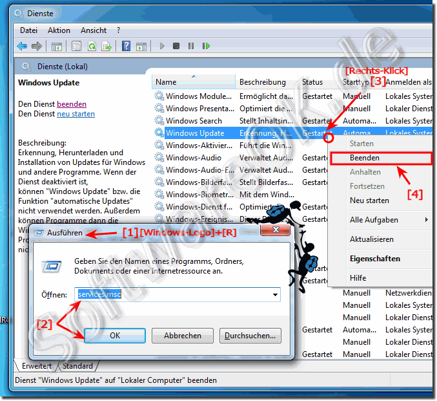Toggle the action pane toolbar icon
This screenshot has width=437, height=401.
click(141, 47)
